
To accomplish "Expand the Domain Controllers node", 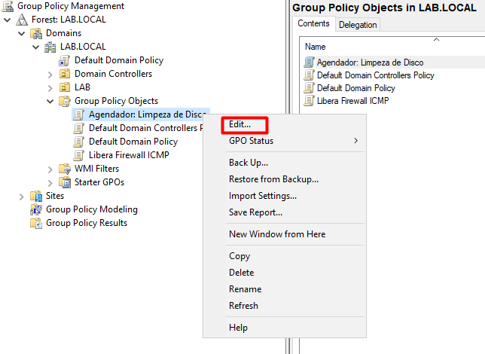I will pos(50,74).
